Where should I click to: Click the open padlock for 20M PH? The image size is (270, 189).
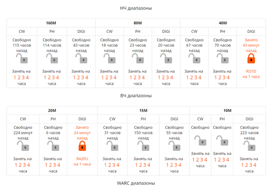(53, 146)
